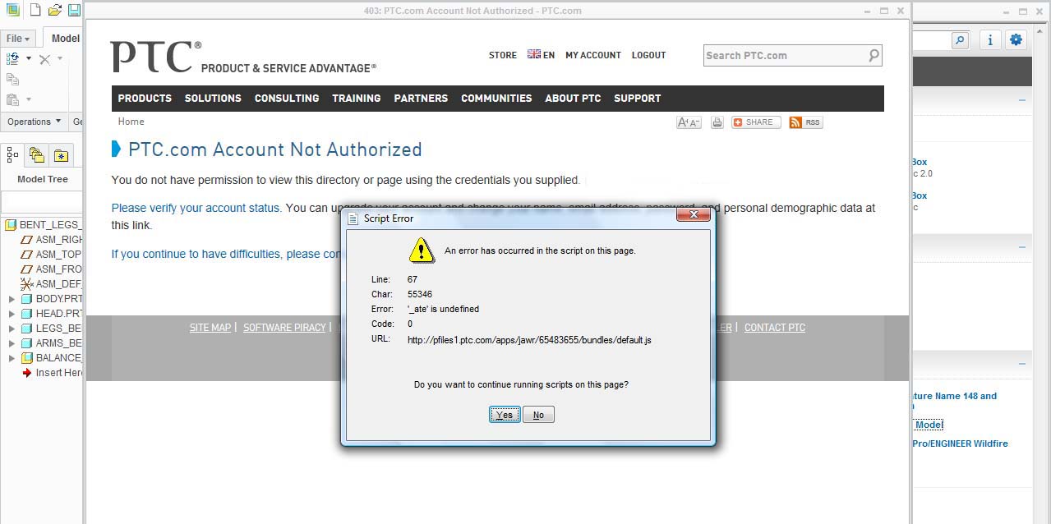Click the print page icon
Viewport: 1051px width, 524px height.
coord(717,122)
